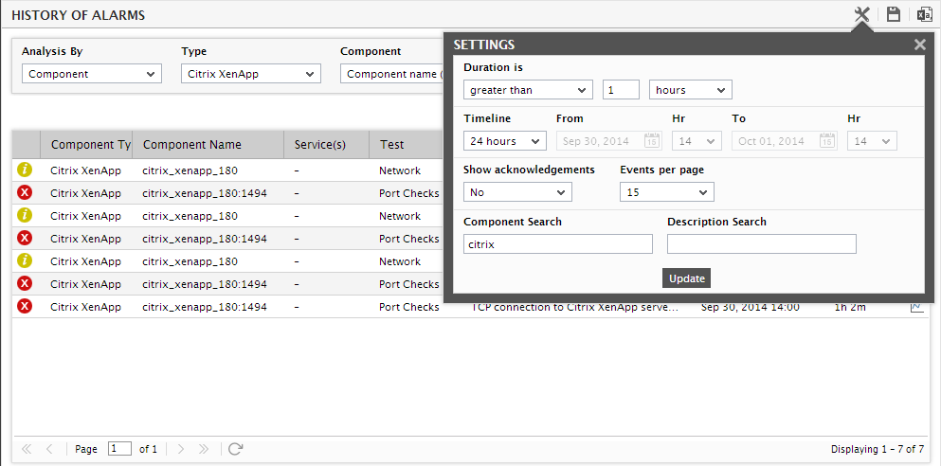Screen dimensions: 941x466
Task: Open the hours unit dropdown
Action: click(690, 90)
